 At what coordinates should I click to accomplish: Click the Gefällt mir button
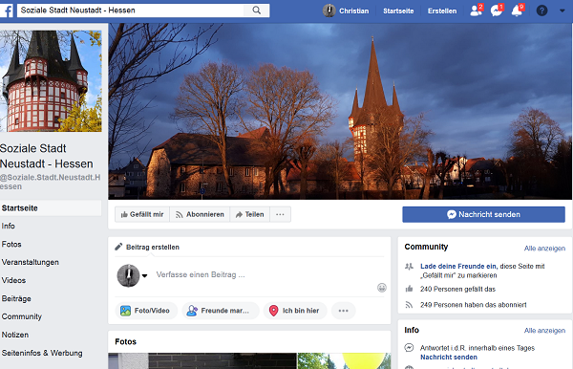point(142,214)
